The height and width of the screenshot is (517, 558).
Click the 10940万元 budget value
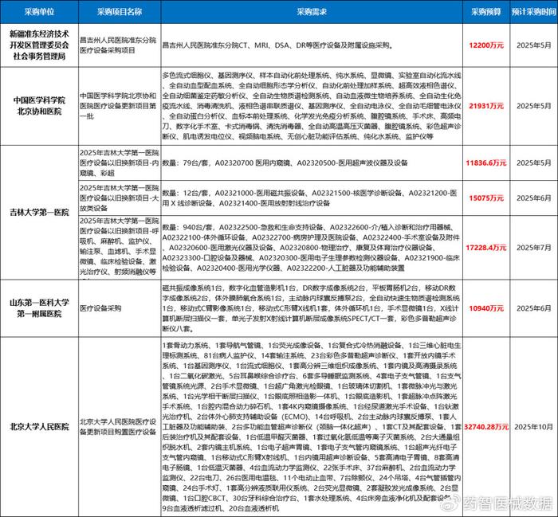tap(486, 308)
